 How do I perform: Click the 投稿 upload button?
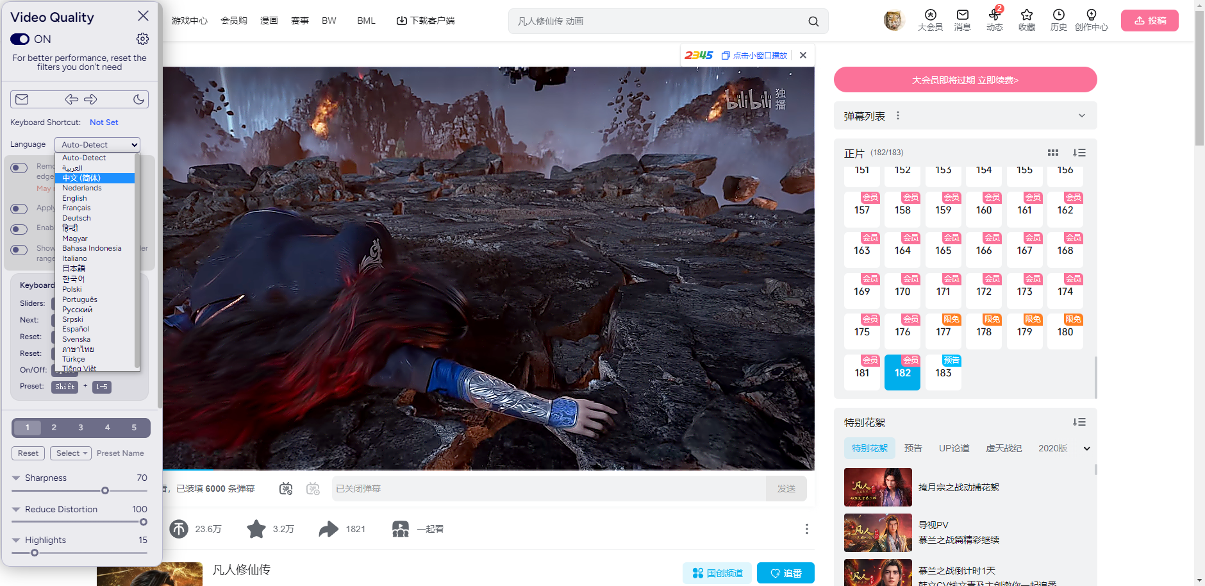pyautogui.click(x=1150, y=21)
